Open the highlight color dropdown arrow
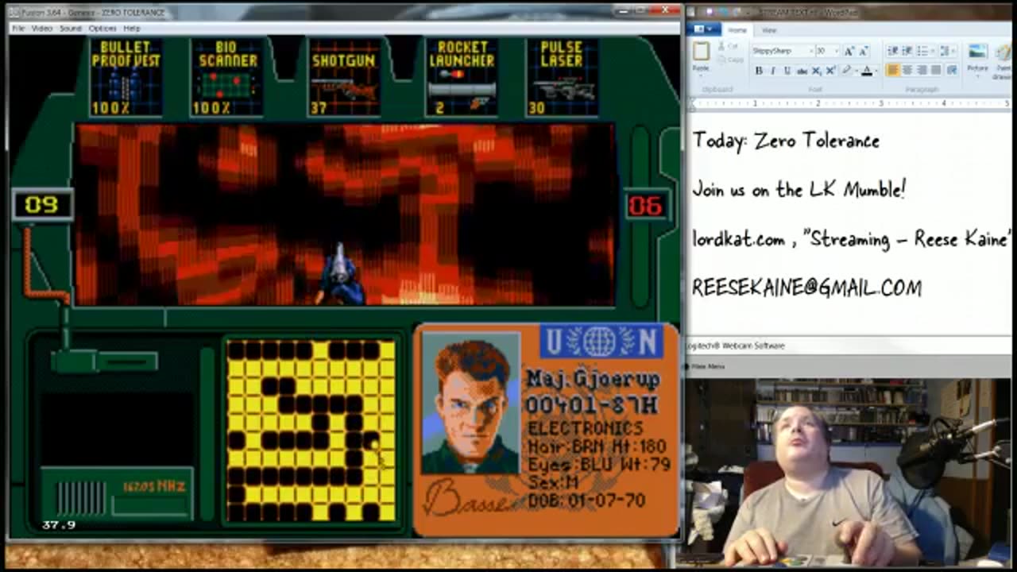 coord(857,71)
